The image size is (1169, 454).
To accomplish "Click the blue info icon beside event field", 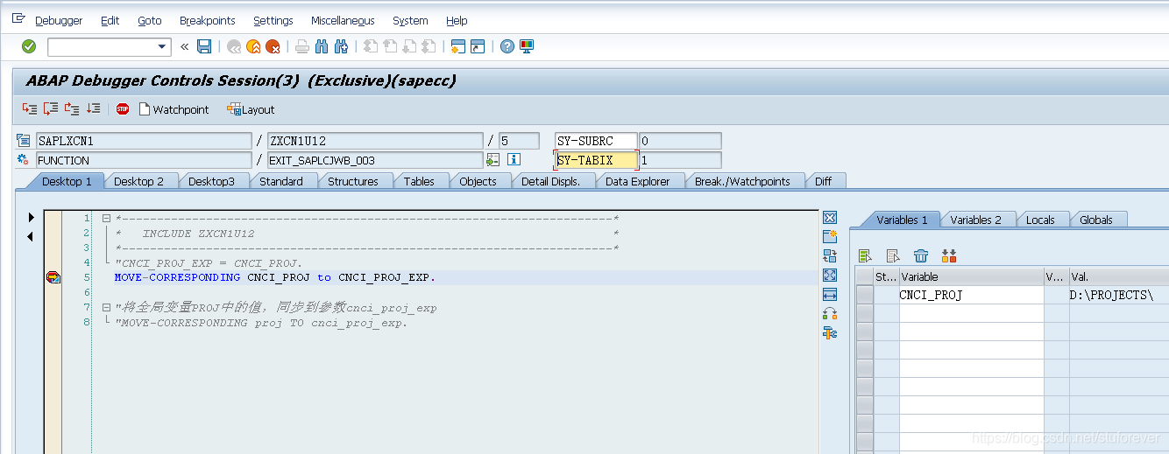I will [514, 160].
